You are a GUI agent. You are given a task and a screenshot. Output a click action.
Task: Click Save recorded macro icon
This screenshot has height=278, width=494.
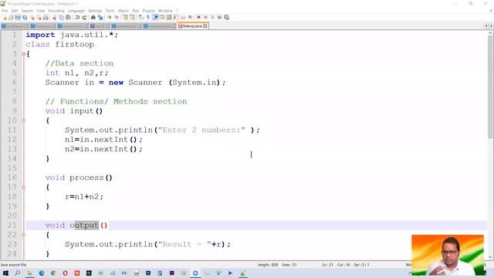click(x=226, y=17)
